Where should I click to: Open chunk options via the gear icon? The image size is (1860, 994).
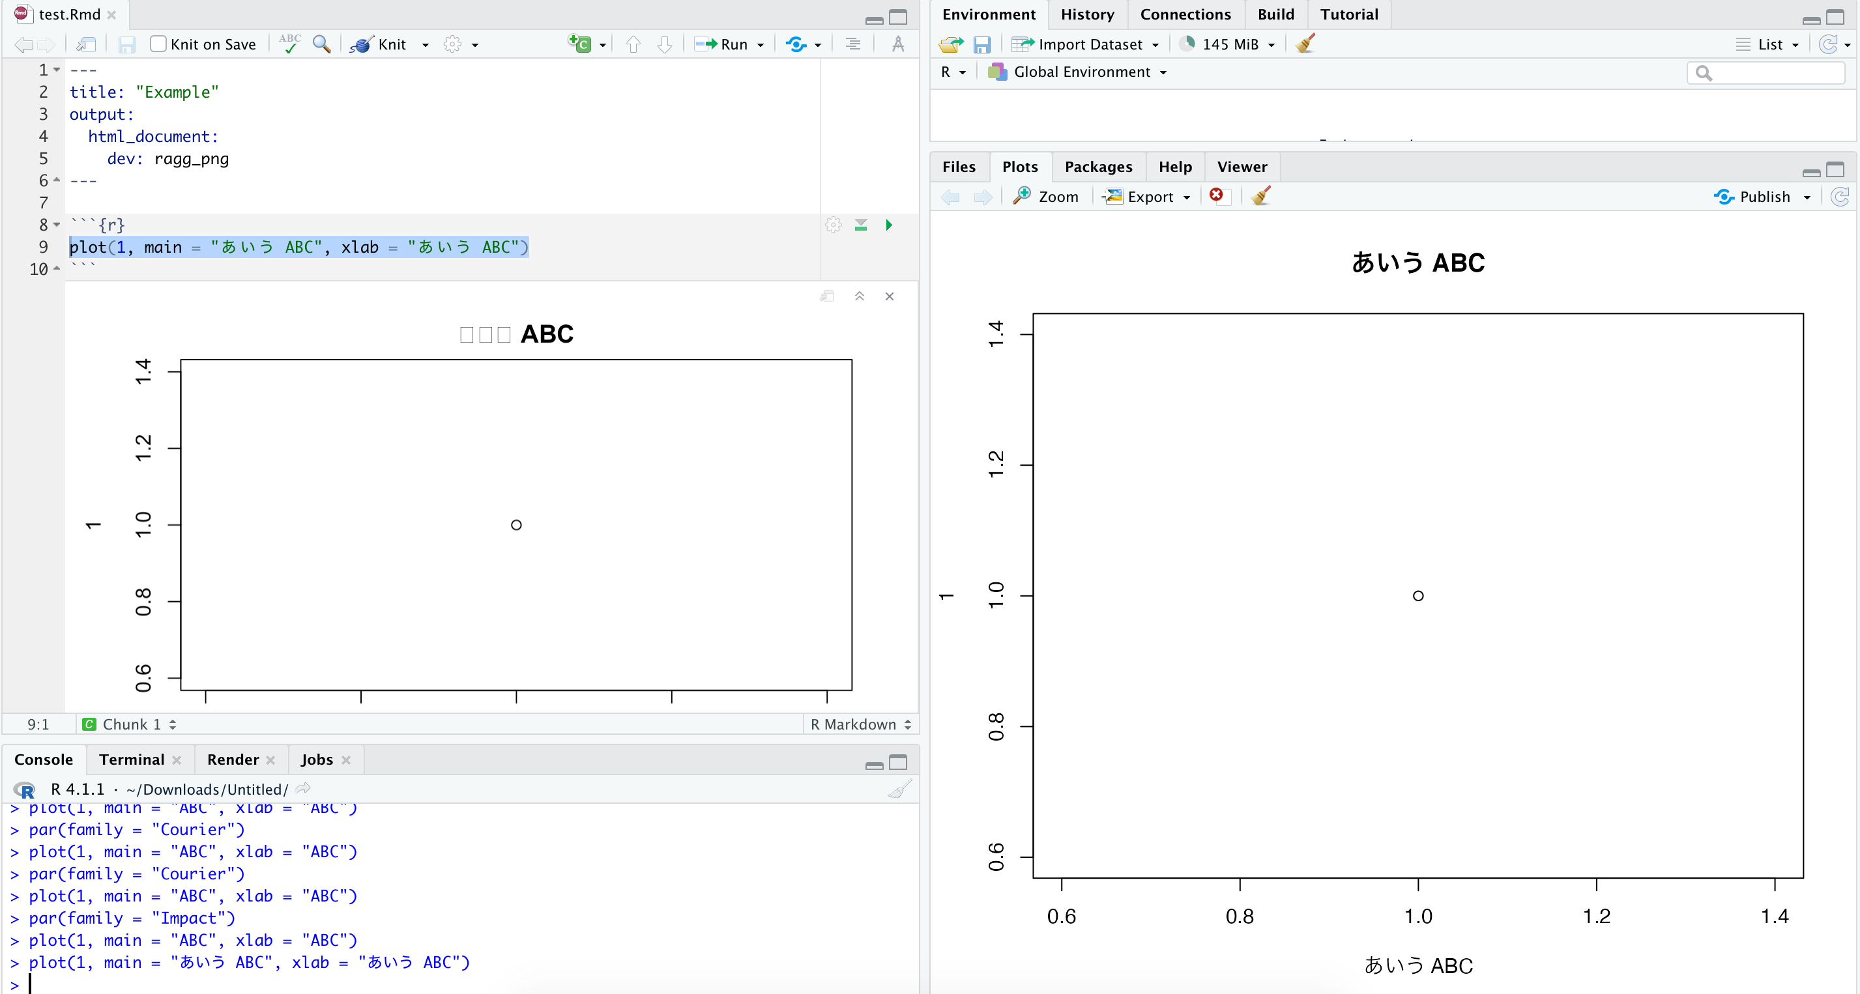point(834,225)
